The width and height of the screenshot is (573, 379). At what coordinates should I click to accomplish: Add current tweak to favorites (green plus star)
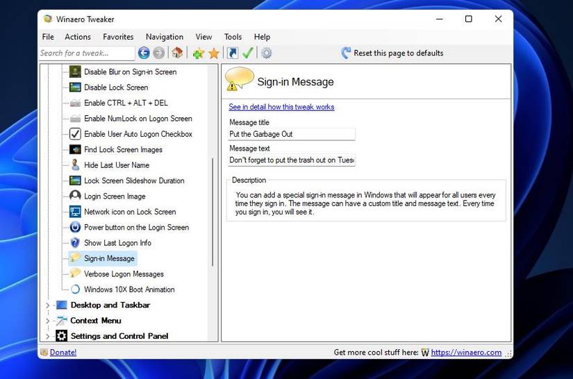(x=198, y=53)
